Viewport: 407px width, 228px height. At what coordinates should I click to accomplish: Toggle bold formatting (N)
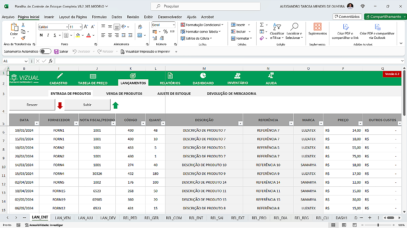(41, 35)
